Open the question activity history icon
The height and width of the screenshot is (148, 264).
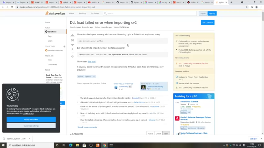(72, 57)
